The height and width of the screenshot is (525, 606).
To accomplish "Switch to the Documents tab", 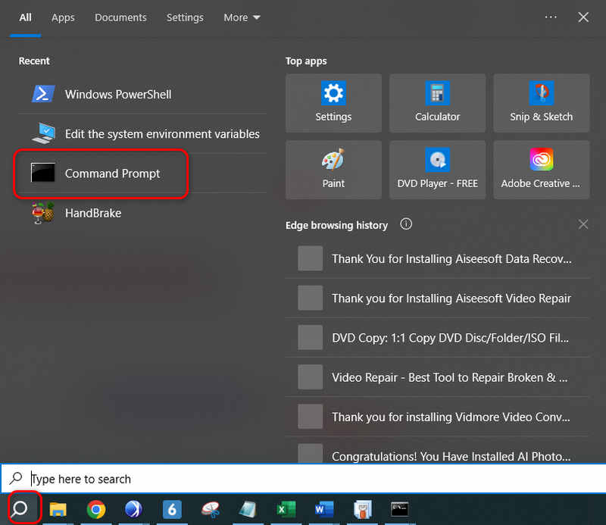I will [120, 17].
